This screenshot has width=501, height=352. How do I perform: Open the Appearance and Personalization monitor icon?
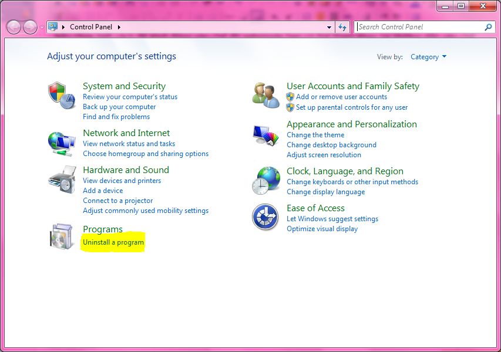pos(265,136)
